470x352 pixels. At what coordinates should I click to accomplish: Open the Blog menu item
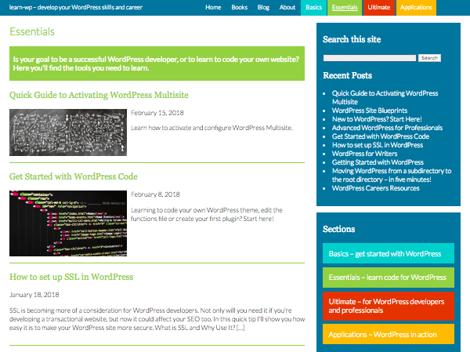pyautogui.click(x=263, y=7)
